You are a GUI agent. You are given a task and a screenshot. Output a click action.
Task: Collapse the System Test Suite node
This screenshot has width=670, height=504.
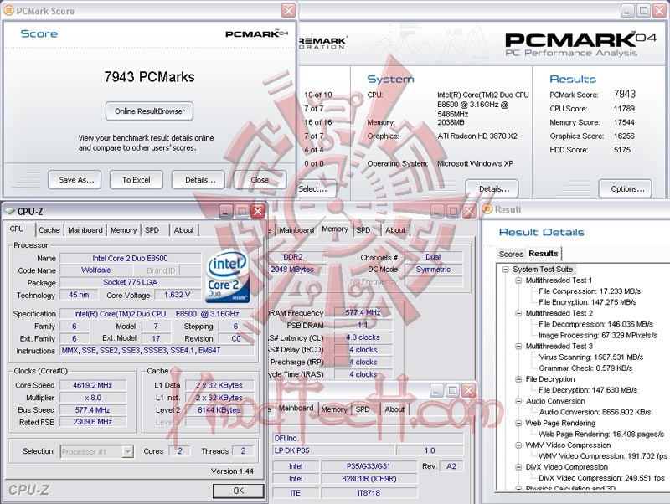[506, 270]
